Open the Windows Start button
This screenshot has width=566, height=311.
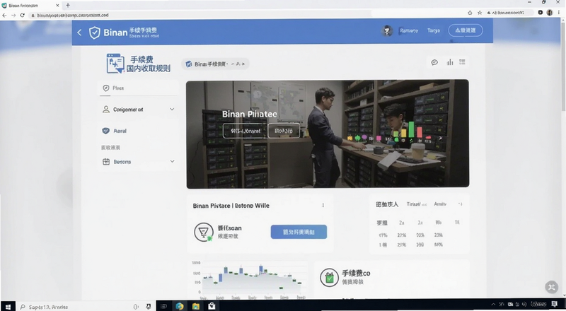8,307
